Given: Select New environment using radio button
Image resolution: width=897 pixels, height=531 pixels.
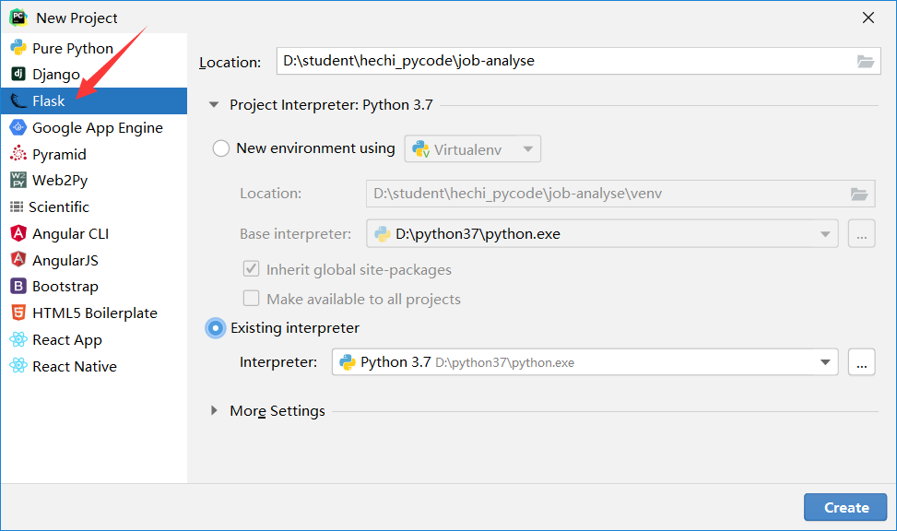Looking at the screenshot, I should click(221, 148).
